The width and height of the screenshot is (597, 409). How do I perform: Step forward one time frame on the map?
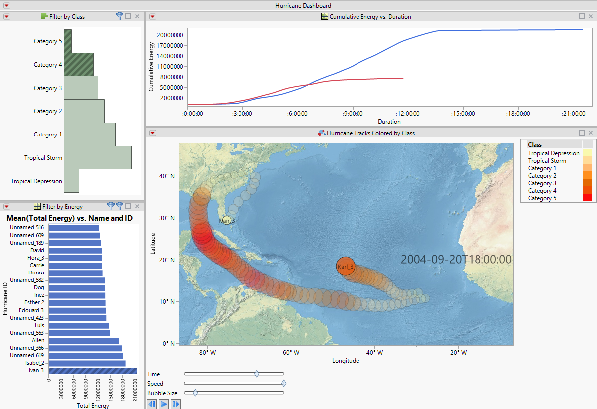click(x=176, y=404)
